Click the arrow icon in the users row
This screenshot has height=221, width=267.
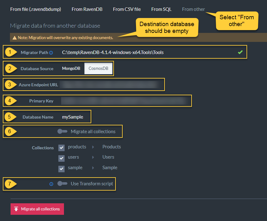click(93, 157)
